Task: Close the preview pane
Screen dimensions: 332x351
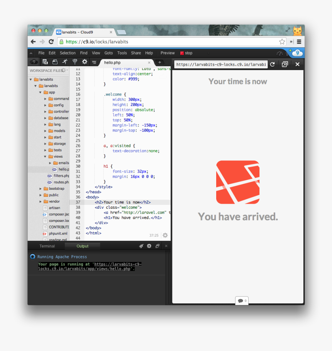Action: [297, 64]
